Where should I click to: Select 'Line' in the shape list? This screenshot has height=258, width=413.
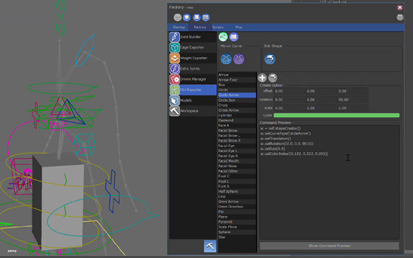click(x=237, y=196)
